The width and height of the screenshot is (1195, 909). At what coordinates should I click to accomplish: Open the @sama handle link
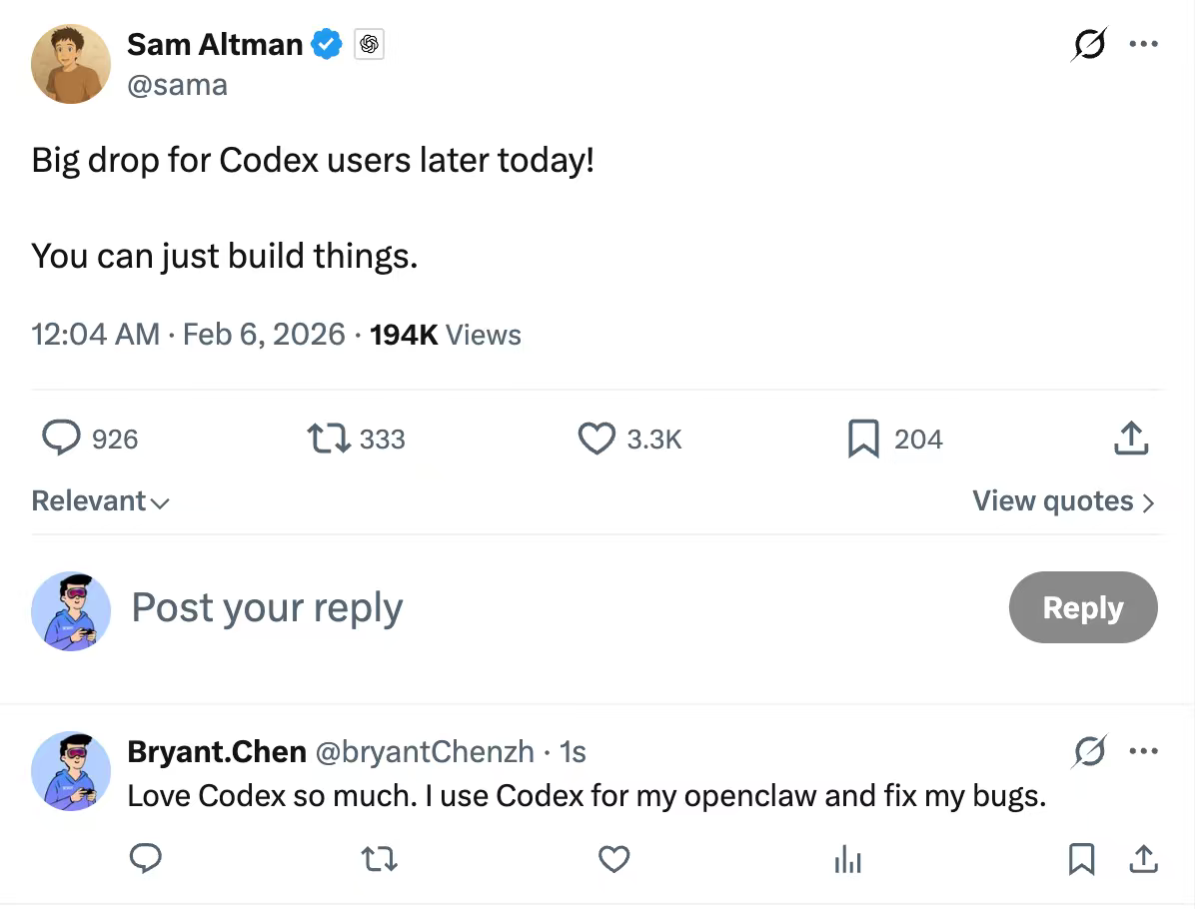177,86
